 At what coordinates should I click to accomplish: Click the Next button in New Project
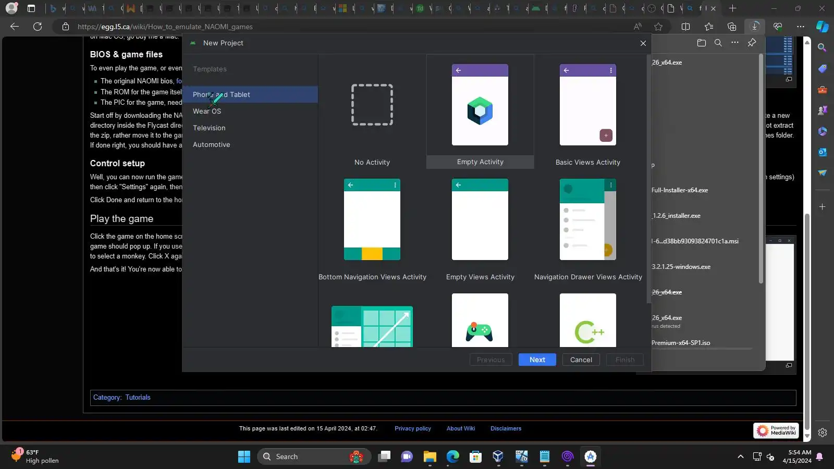(x=537, y=360)
